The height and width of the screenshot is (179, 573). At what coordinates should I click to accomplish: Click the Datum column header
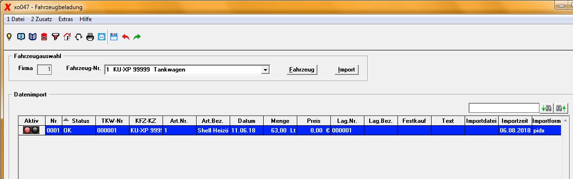click(246, 120)
